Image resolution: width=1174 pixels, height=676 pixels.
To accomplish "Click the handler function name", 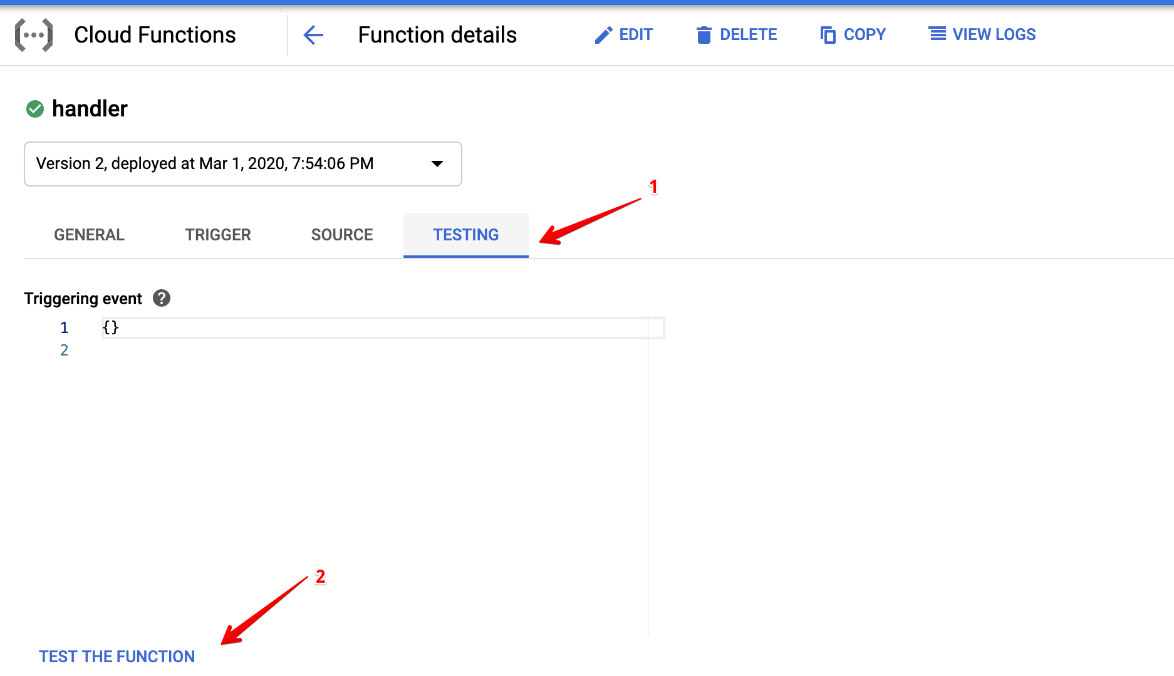I will tap(90, 109).
